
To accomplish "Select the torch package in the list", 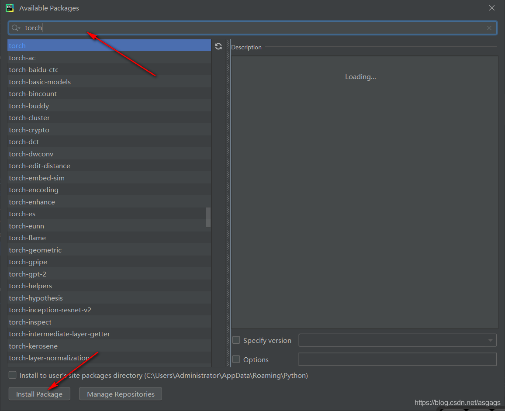I will pos(109,45).
